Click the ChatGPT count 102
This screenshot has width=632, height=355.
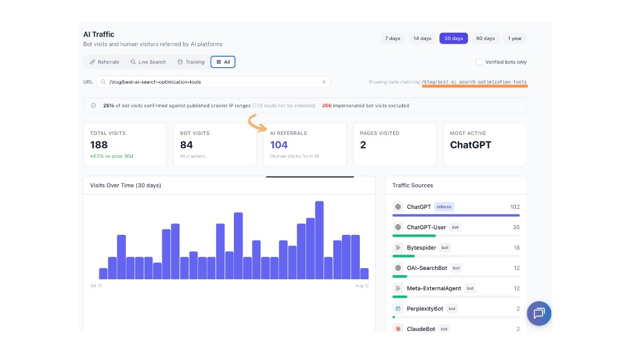[515, 207]
